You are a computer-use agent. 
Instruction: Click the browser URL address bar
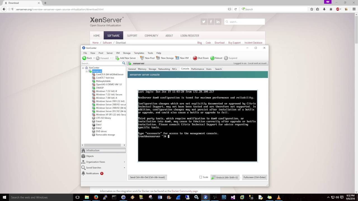(120, 9)
